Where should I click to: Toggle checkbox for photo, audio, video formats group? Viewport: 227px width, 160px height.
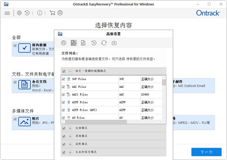click(x=64, y=71)
